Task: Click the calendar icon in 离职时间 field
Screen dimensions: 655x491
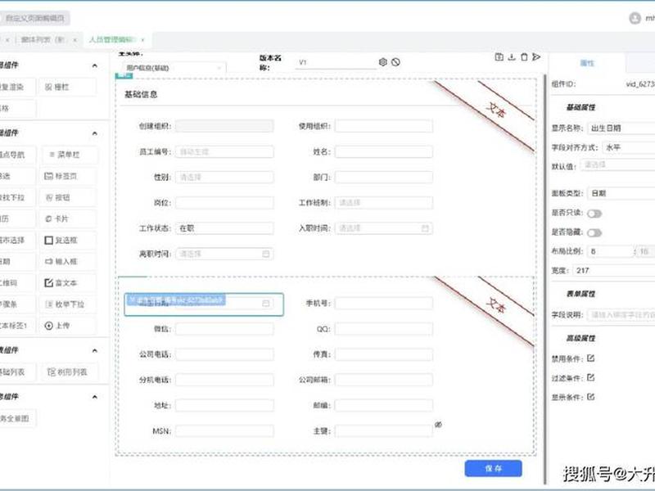Action: [x=265, y=254]
